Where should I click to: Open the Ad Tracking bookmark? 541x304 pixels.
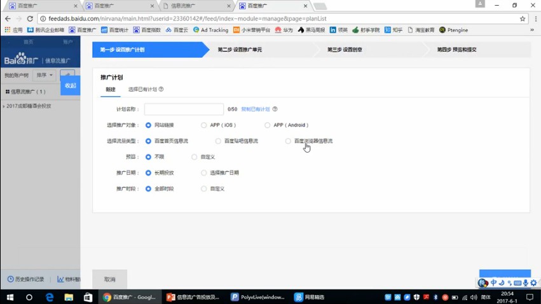click(x=211, y=30)
